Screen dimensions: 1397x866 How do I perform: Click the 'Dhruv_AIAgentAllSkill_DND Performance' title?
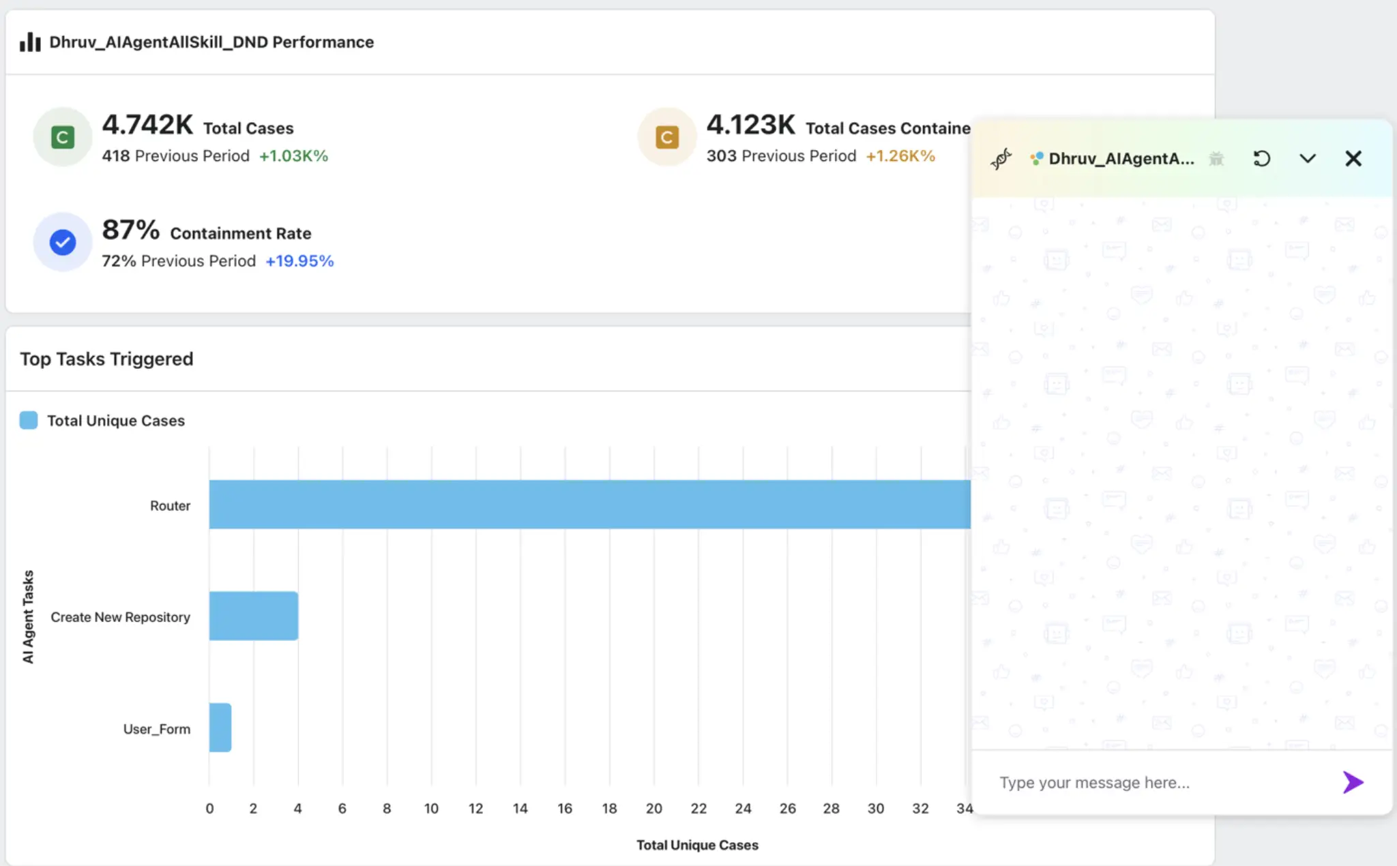[x=211, y=42]
